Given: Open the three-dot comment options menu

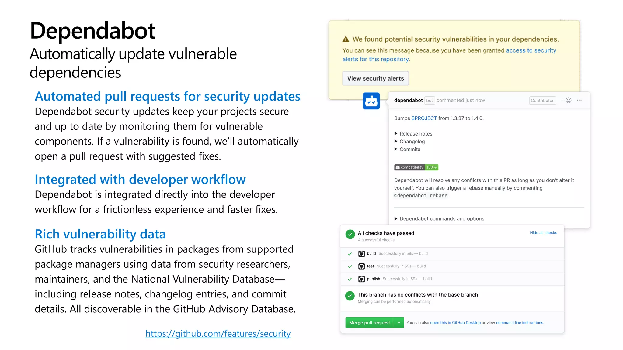Looking at the screenshot, I should pos(579,100).
